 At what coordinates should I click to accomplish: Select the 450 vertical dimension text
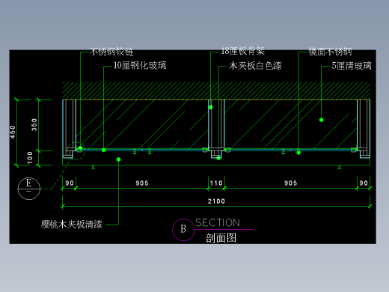pyautogui.click(x=13, y=132)
